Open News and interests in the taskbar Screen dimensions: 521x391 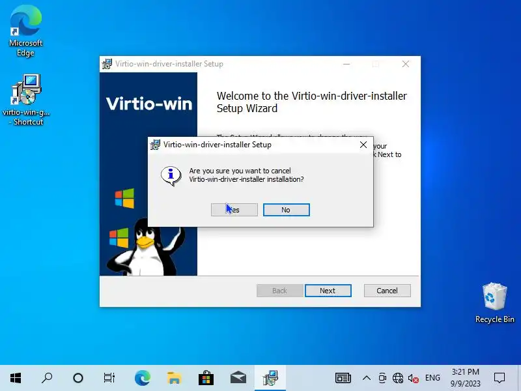point(343,378)
